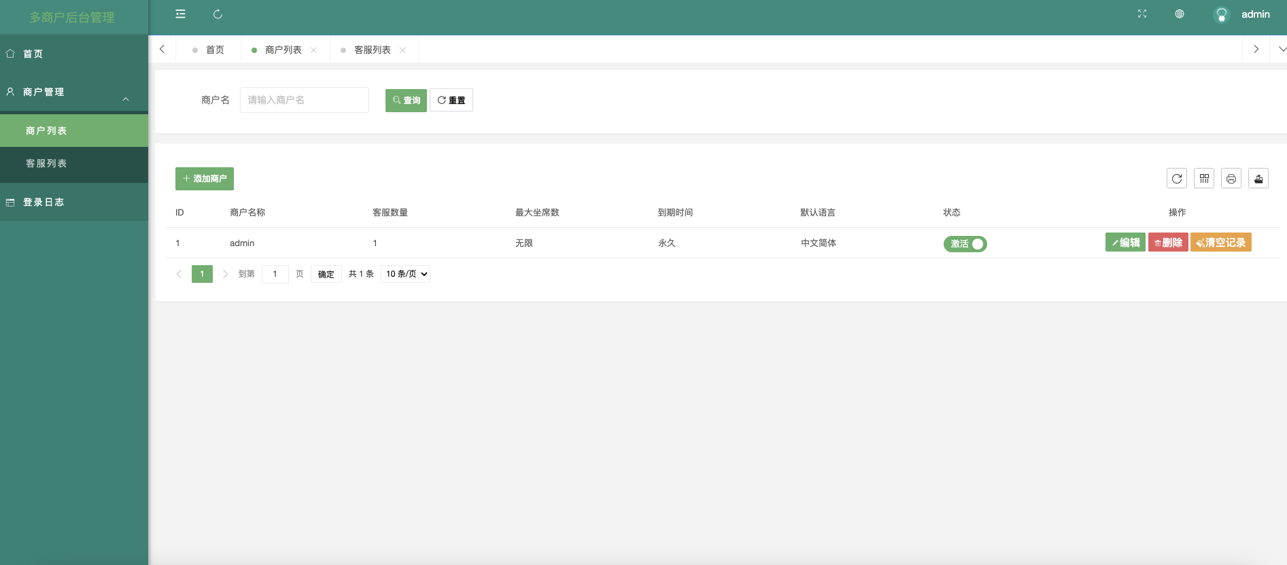Click the 商户管理 user icon
The height and width of the screenshot is (565, 1287).
point(10,91)
